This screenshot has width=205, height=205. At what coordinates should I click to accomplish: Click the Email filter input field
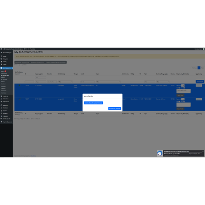(x=88, y=82)
